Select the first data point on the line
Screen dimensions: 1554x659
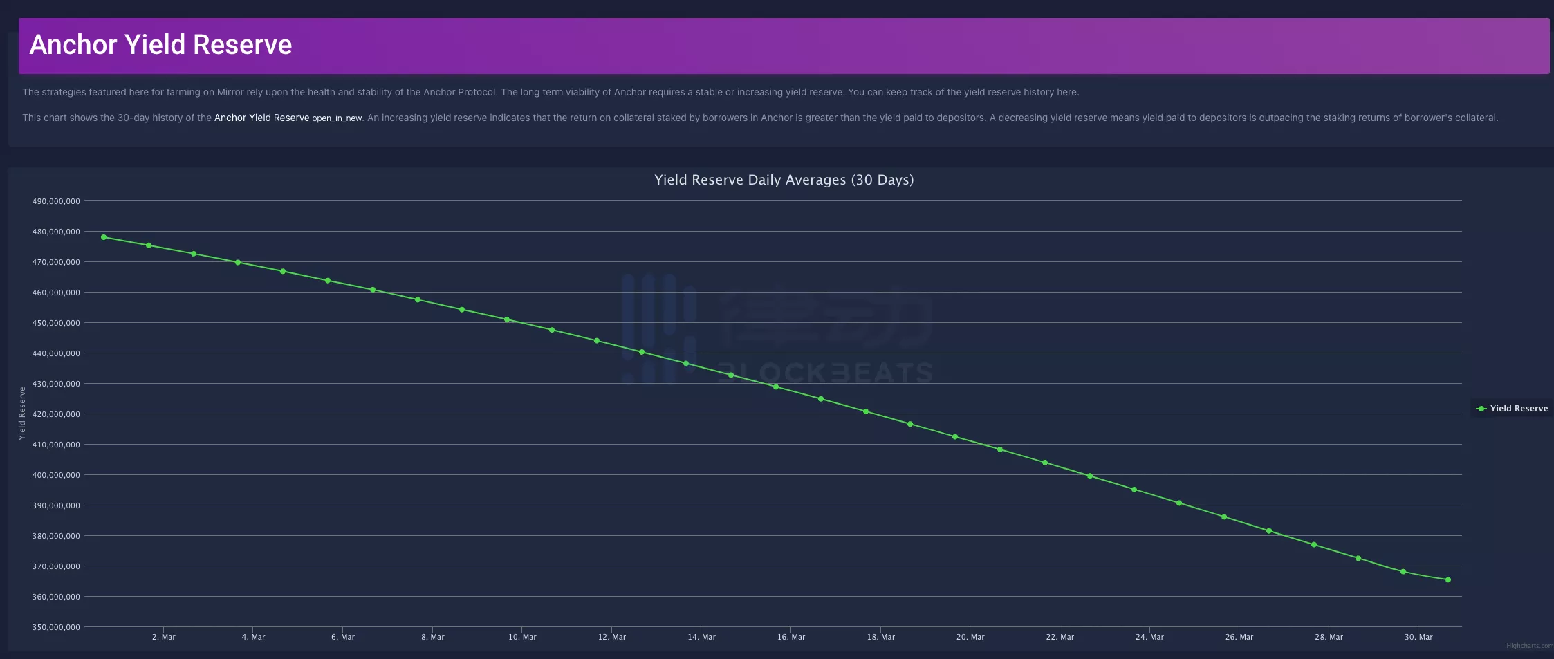(x=104, y=237)
